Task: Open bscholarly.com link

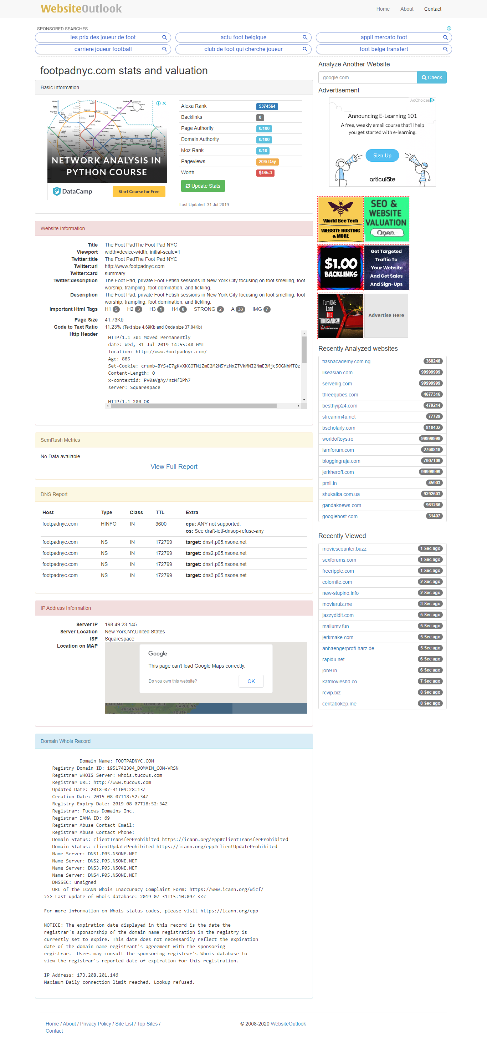Action: point(338,428)
